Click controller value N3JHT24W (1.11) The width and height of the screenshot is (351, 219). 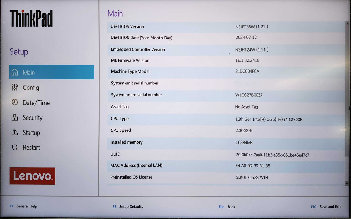252,50
